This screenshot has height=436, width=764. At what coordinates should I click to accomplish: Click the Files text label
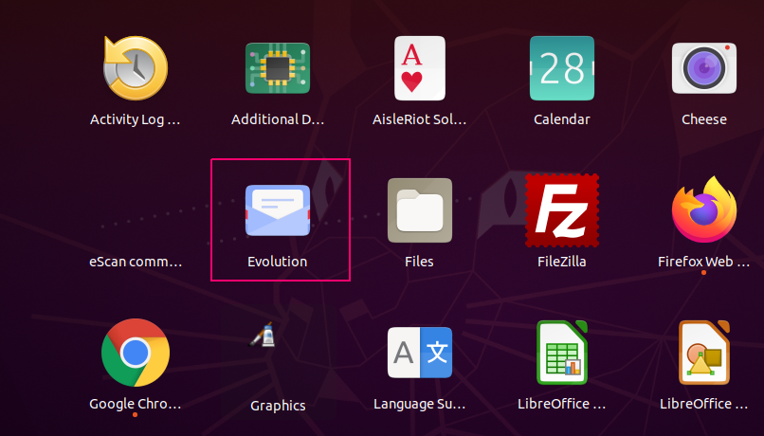click(x=419, y=262)
